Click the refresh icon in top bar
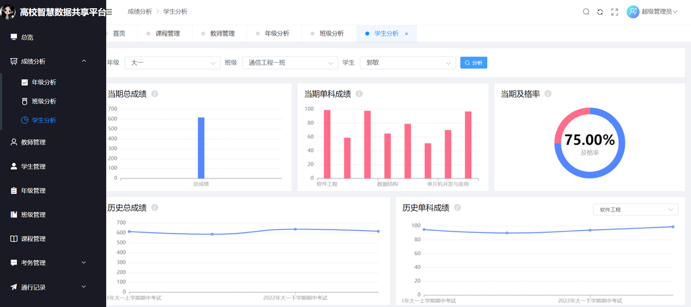Image resolution: width=691 pixels, height=307 pixels. point(600,12)
